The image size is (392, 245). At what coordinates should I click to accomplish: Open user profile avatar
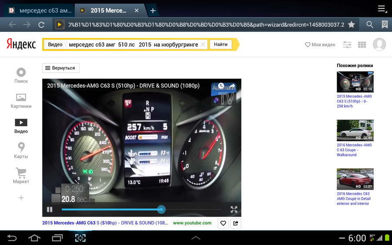[379, 44]
